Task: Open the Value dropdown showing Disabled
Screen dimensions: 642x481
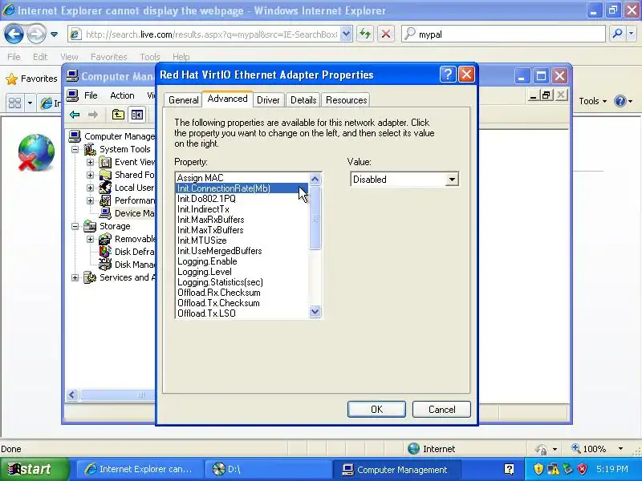Action: [452, 179]
